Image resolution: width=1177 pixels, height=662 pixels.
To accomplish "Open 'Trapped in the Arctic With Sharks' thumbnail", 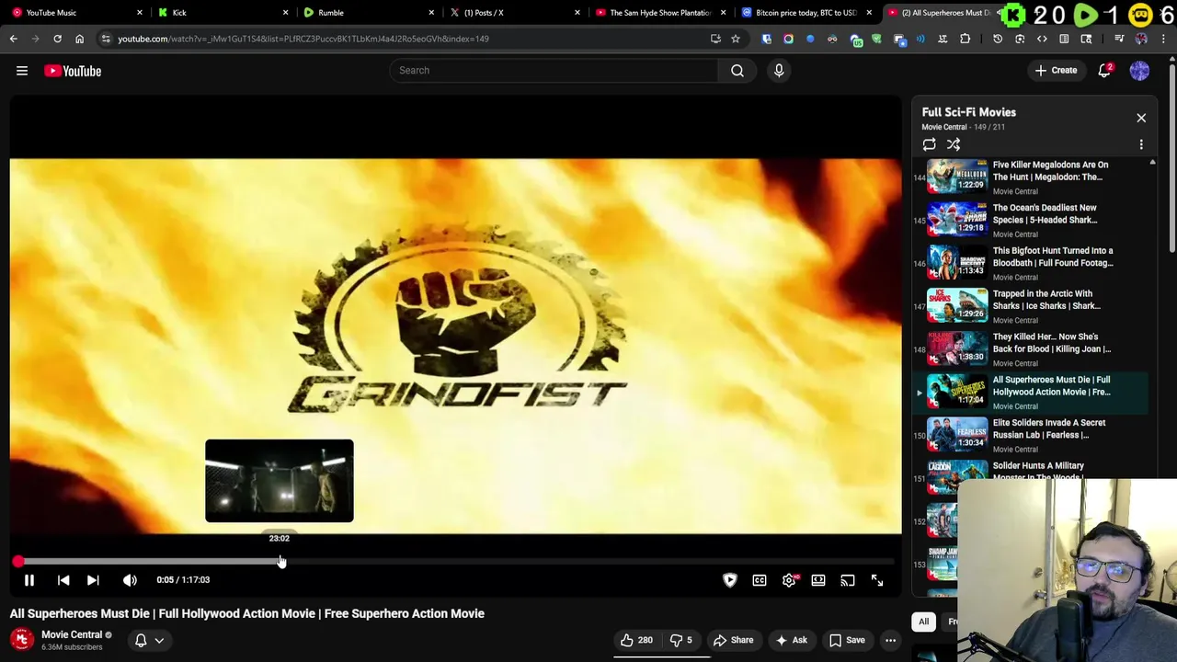I will pos(956,306).
